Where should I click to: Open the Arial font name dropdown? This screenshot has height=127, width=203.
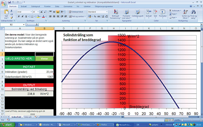30,12
